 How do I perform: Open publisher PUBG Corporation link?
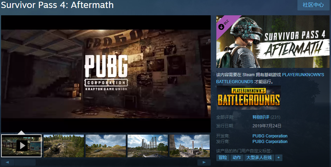pos(270,142)
